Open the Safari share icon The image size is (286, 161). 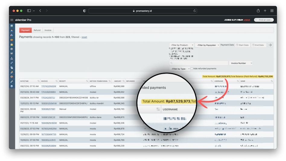click(x=258, y=11)
